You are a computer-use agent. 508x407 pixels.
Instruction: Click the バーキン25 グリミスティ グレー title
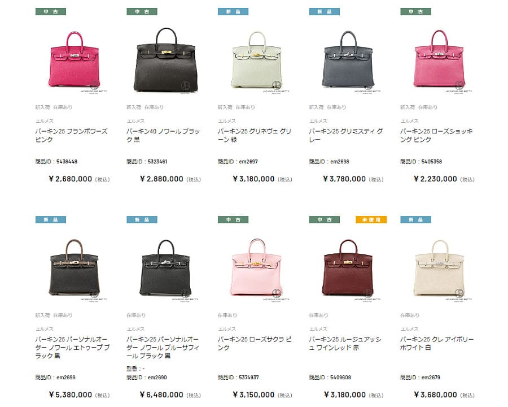(345, 135)
